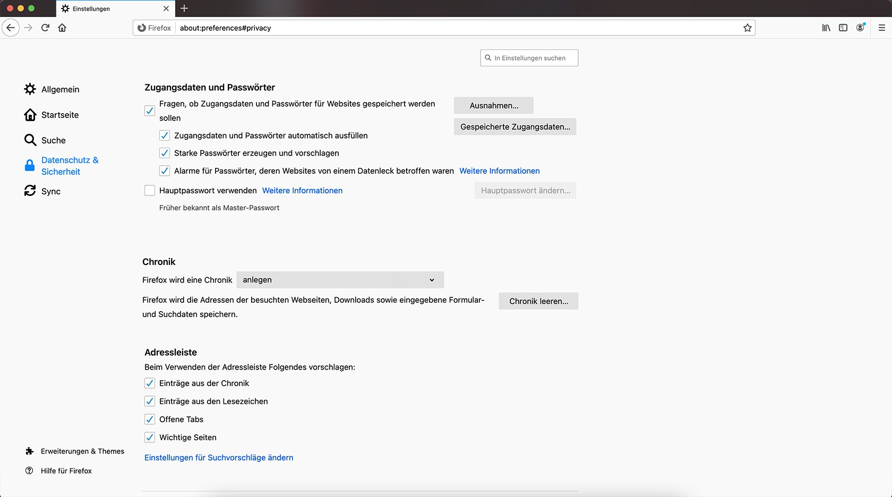
Task: Click the Startseite house icon
Action: point(30,115)
